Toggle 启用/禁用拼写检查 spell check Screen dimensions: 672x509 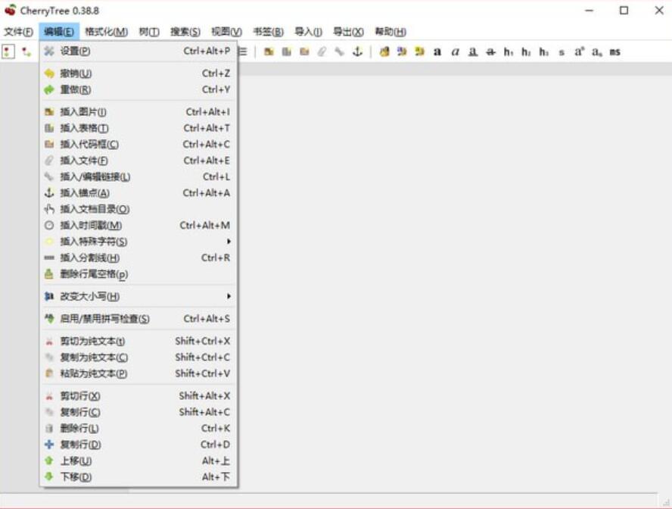coord(104,319)
